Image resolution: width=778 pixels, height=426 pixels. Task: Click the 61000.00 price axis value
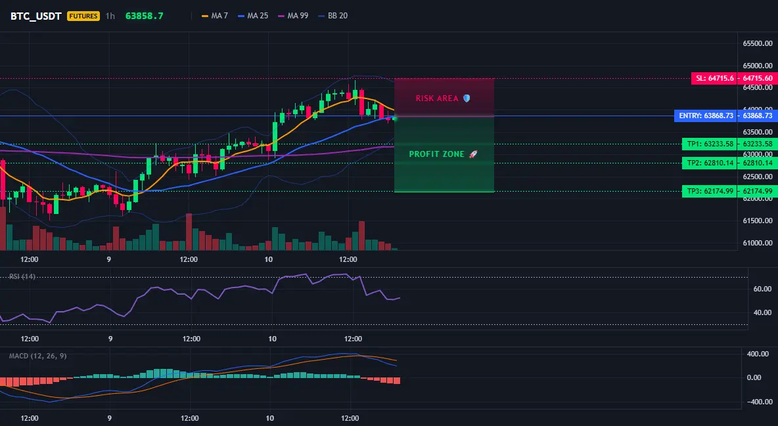tap(758, 243)
